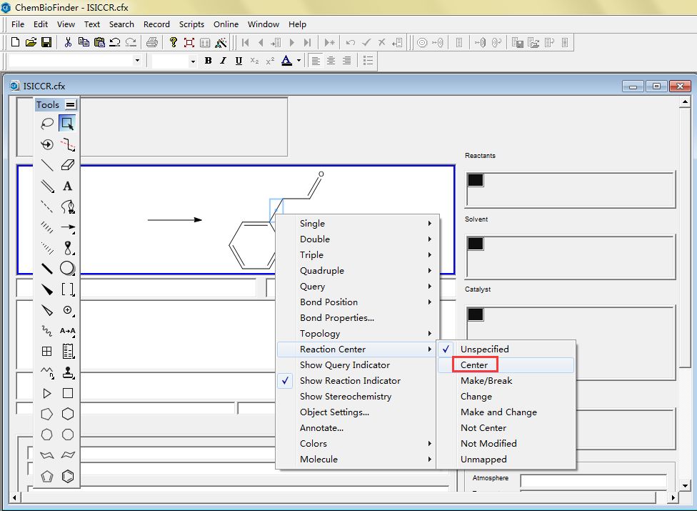Viewport: 697px width, 511px height.
Task: Apply Bold formatting
Action: [208, 61]
